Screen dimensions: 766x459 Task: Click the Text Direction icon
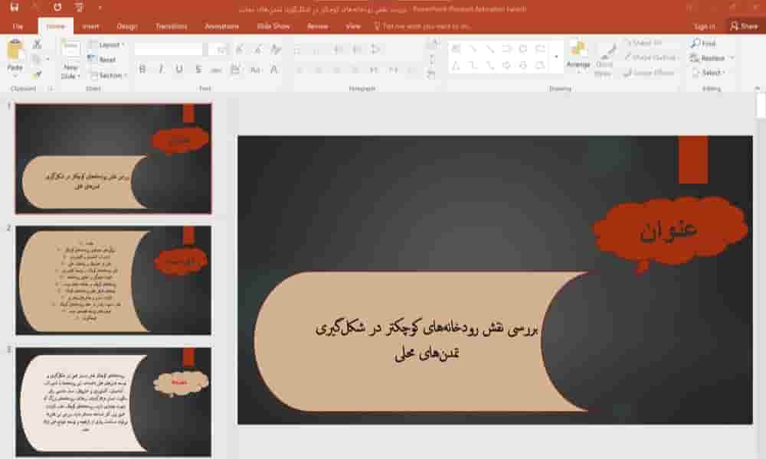[x=431, y=45]
